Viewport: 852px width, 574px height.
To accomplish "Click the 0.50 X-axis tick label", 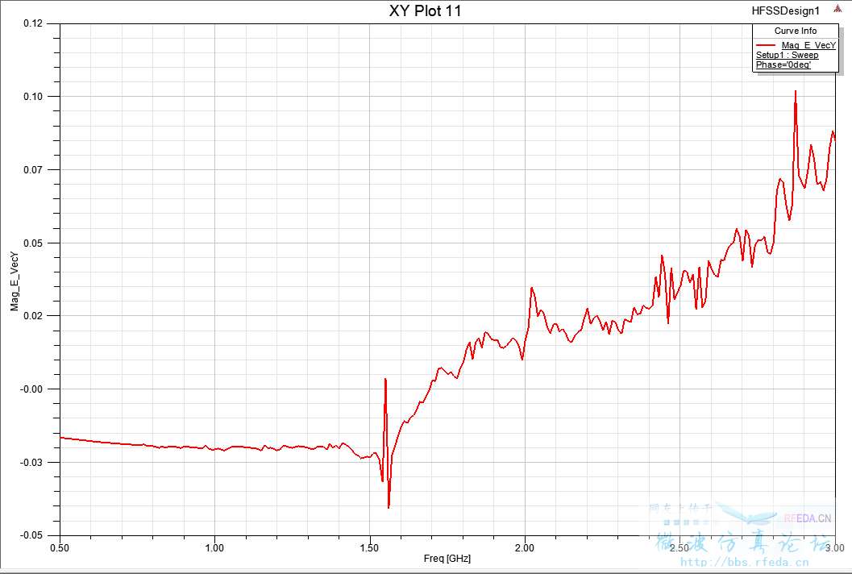I will pos(60,547).
